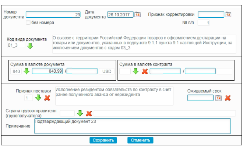Click the Код вида документа field 01_3
243x147 pixels.
coord(16,45)
